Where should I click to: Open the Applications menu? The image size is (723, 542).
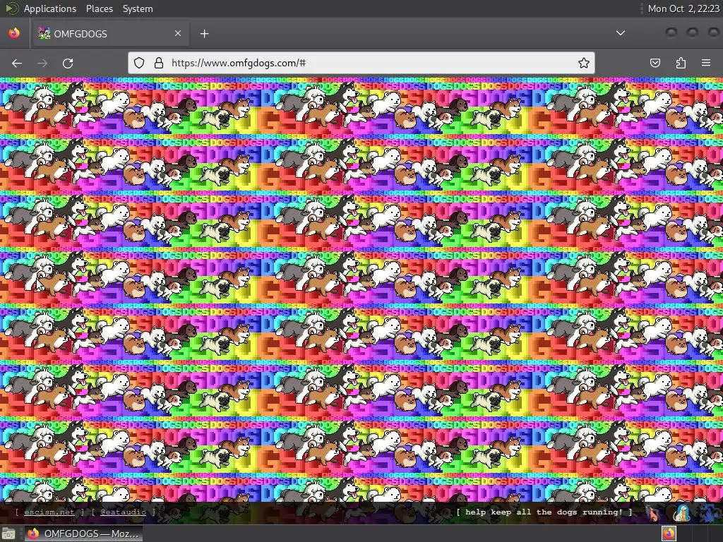pyautogui.click(x=50, y=8)
